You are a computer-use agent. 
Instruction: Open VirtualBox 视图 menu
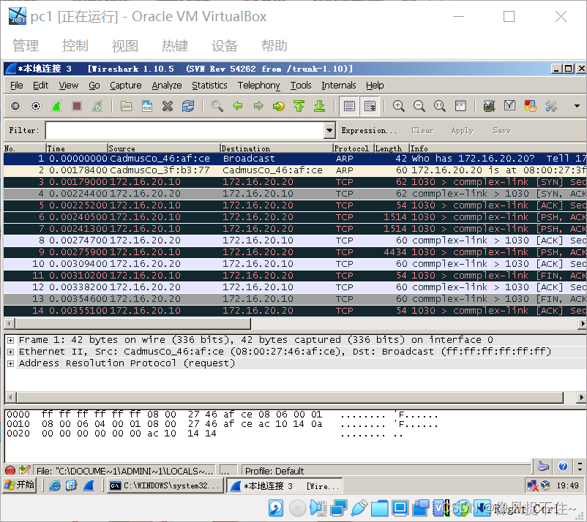pyautogui.click(x=125, y=45)
